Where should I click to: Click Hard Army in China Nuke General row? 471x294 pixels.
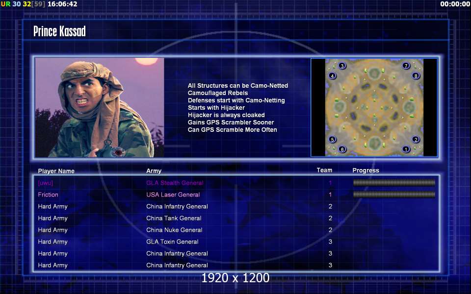52,230
